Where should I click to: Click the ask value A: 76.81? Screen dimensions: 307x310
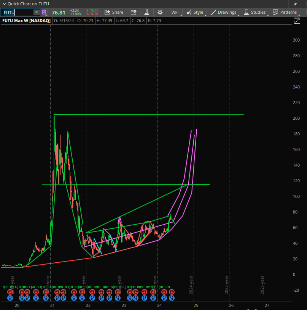tap(92, 14)
